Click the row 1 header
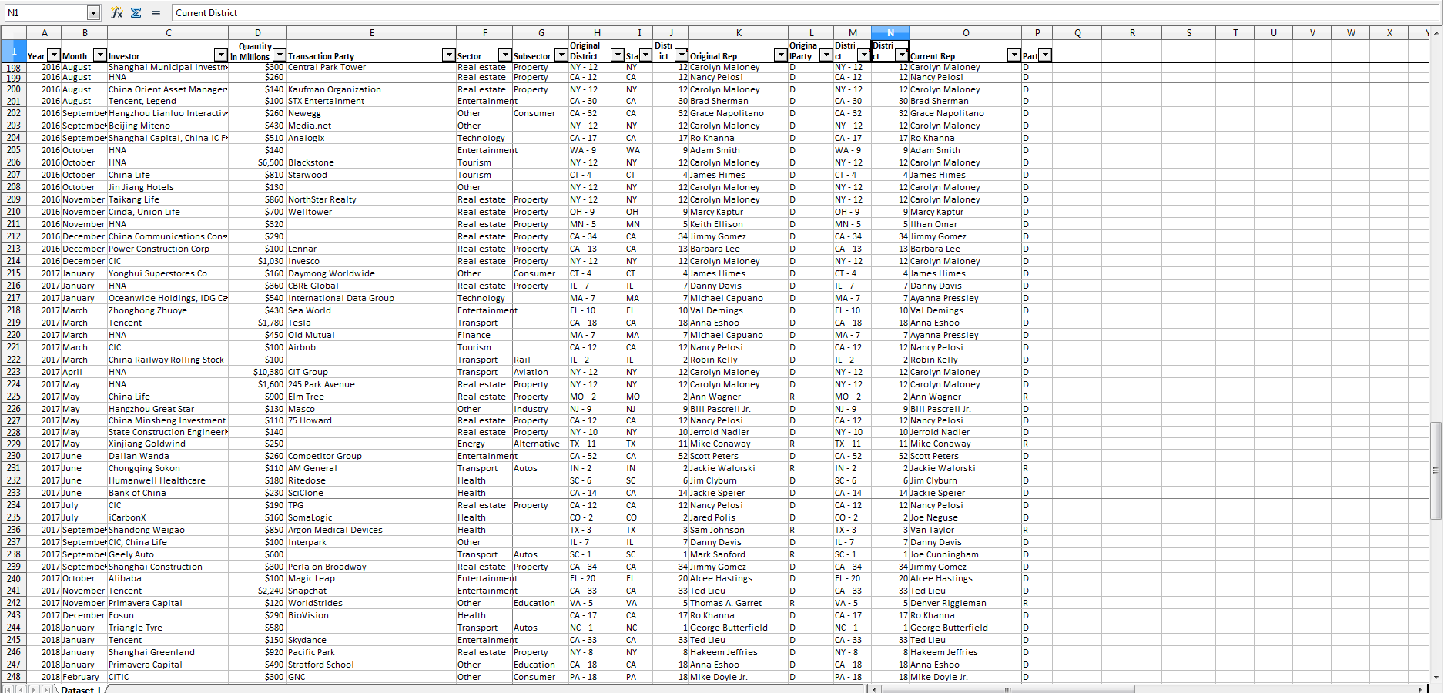 coord(14,51)
